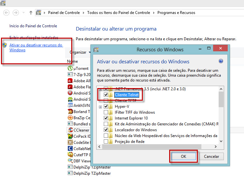The width and height of the screenshot is (244, 177).
Task: Go forward with the forward arrow
Action: coord(16,13)
